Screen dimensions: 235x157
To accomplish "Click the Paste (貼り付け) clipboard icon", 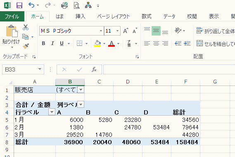I will click(x=12, y=31).
